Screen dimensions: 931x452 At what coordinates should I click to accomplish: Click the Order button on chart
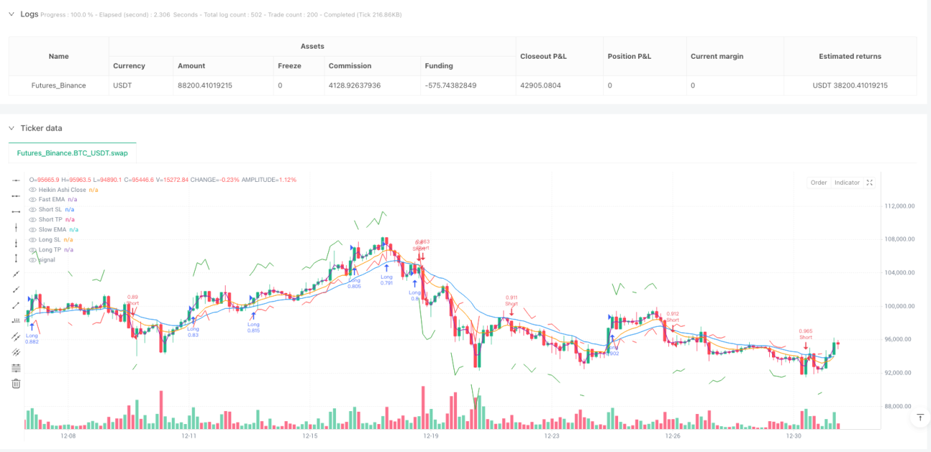(819, 183)
